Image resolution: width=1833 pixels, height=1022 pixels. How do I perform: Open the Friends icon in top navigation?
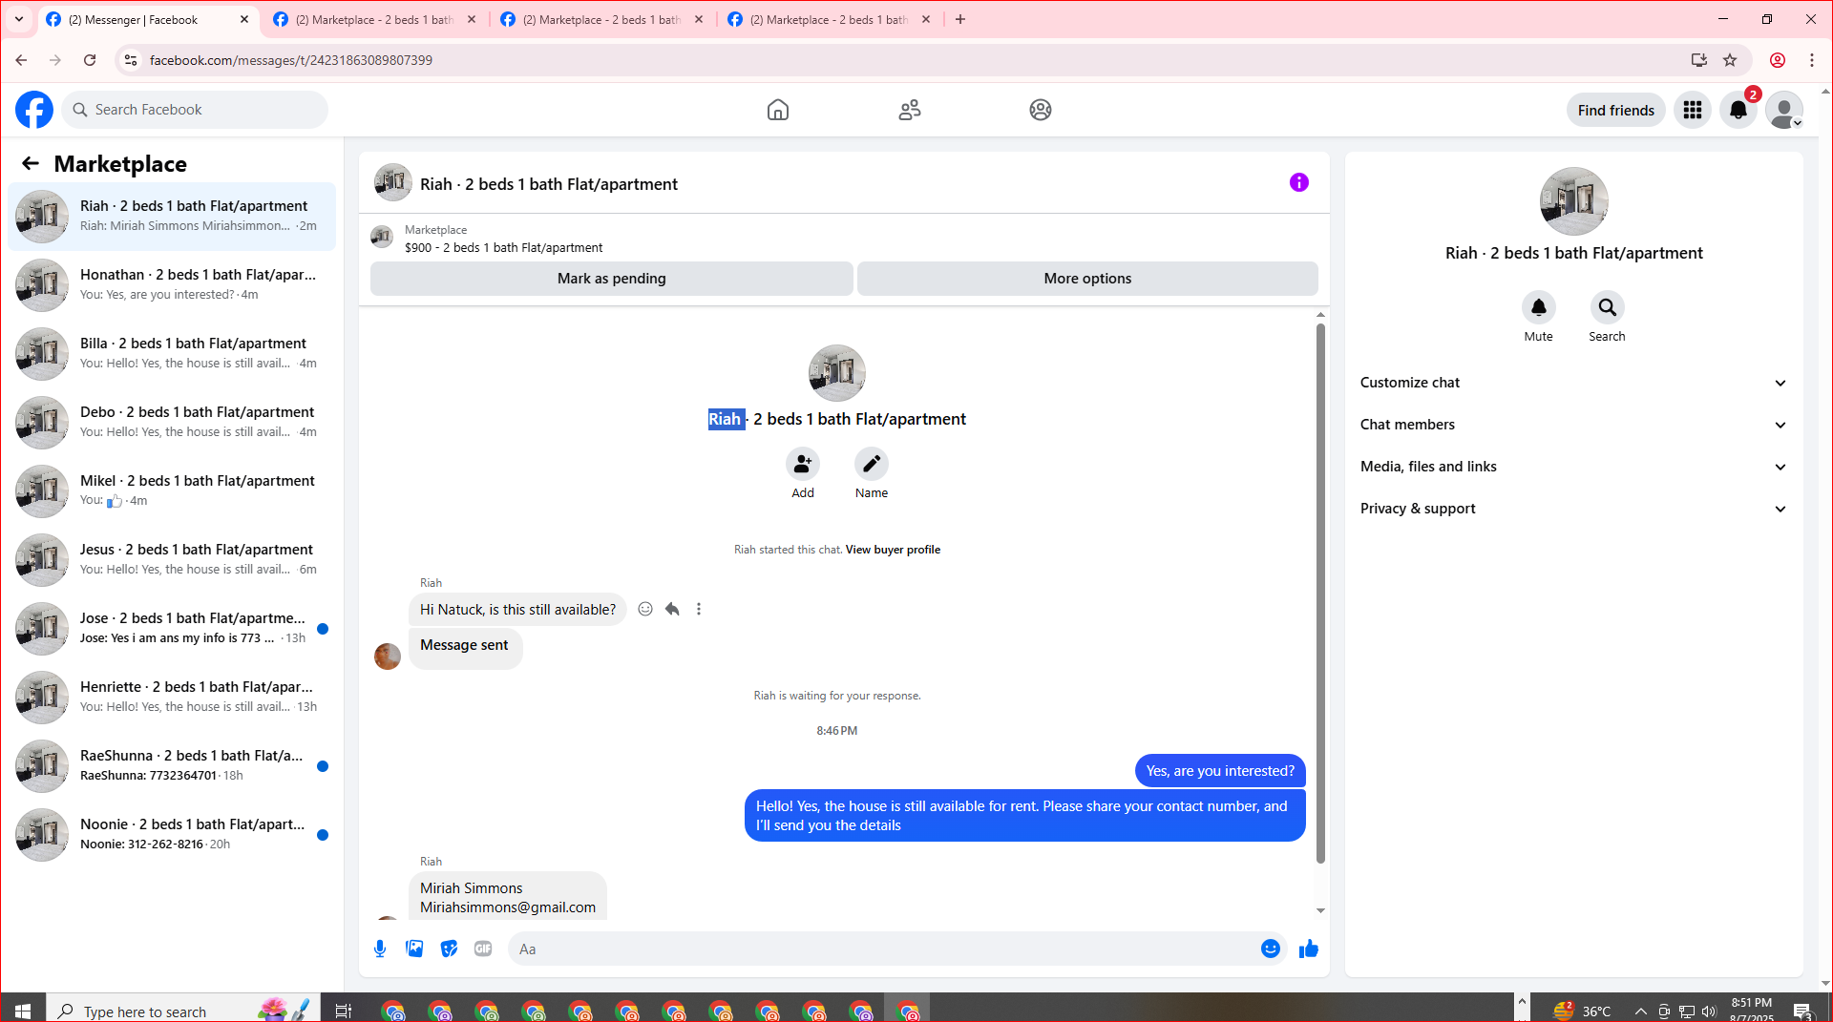910,110
